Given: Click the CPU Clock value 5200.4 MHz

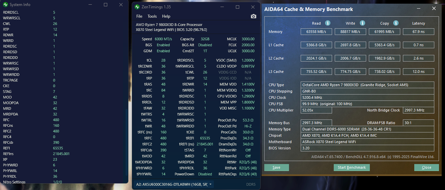Looking at the screenshot, I should (x=367, y=97).
